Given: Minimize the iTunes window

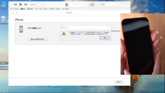Looking at the screenshot, I should pyautogui.click(x=121, y=3).
